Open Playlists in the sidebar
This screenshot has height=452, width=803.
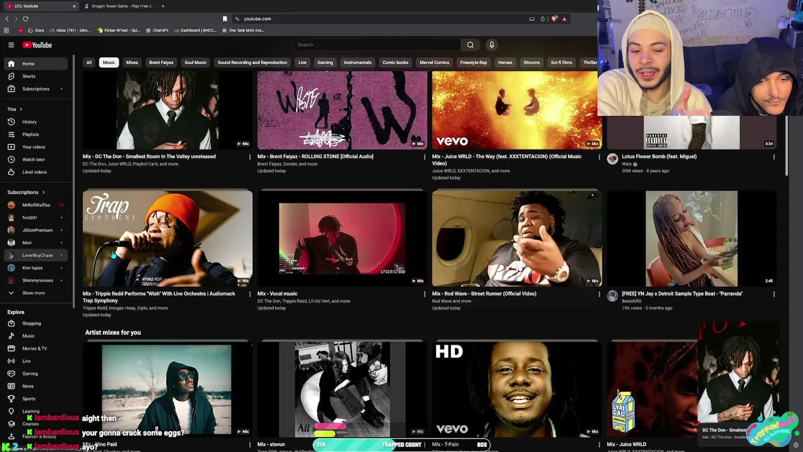click(x=36, y=134)
